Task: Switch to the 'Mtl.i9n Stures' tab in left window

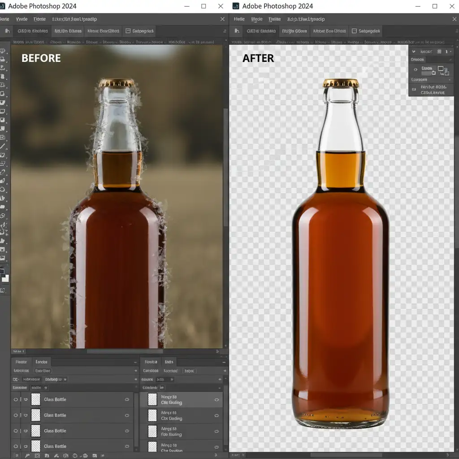Action: click(x=68, y=31)
